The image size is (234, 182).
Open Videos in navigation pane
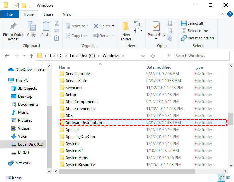coord(20,128)
